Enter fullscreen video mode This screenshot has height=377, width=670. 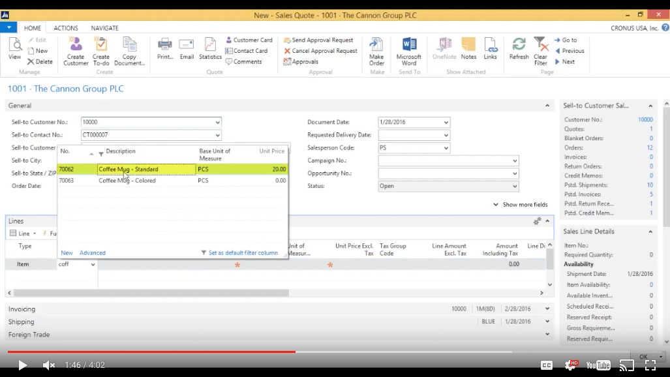pos(650,365)
